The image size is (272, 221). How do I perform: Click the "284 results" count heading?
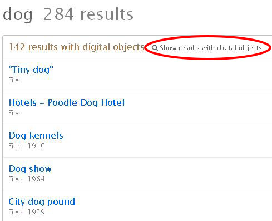[x=88, y=14]
